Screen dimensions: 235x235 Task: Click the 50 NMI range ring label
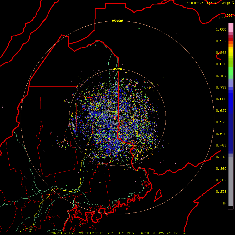(117, 69)
